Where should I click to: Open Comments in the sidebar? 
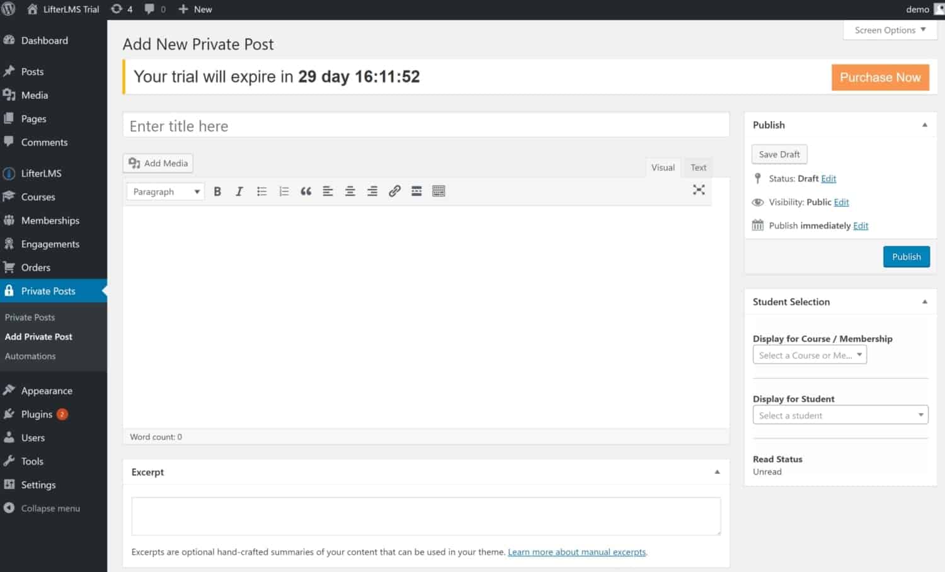[54, 142]
